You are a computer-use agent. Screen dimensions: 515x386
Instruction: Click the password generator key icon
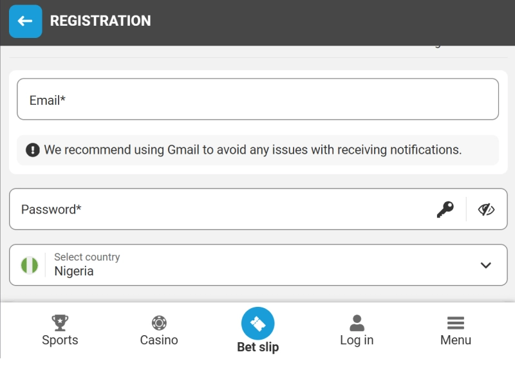[x=444, y=209]
